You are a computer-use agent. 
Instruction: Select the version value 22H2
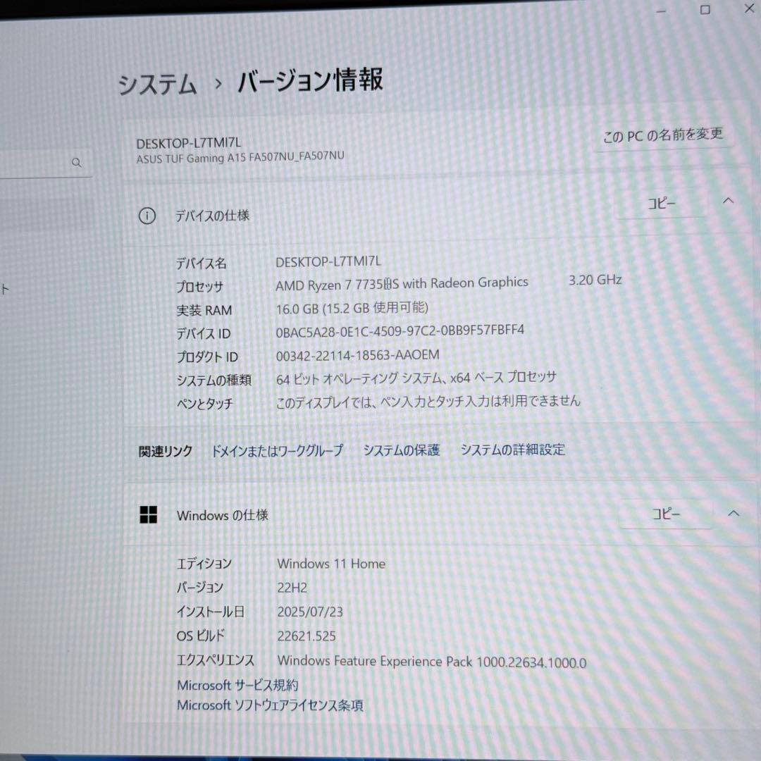[292, 588]
